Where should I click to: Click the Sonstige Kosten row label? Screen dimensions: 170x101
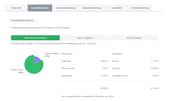pyautogui.click(x=120, y=76)
